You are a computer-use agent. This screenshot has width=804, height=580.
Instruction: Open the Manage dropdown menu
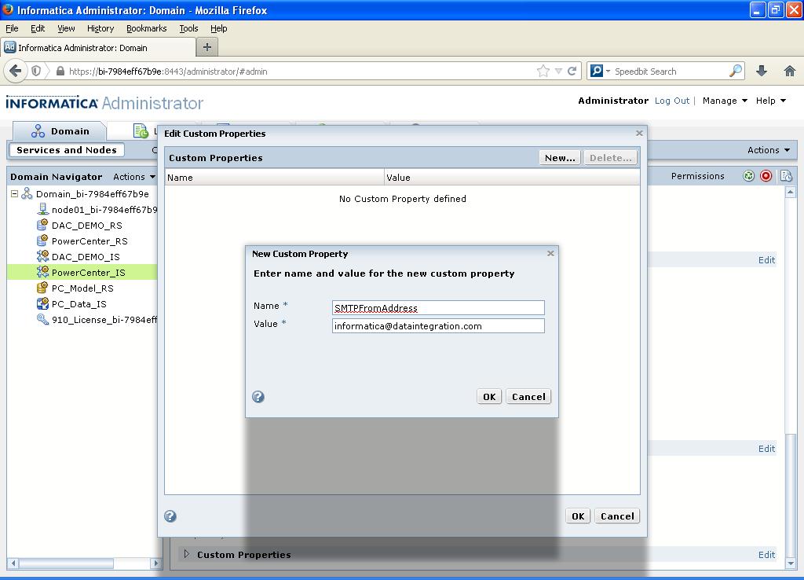[x=725, y=101]
